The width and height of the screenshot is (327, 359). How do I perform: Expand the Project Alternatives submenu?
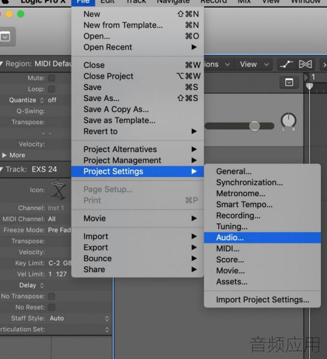coord(138,149)
